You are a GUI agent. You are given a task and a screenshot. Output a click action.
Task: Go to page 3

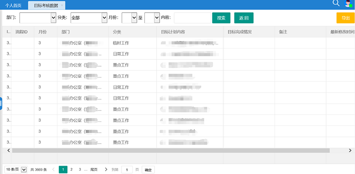[80, 169]
